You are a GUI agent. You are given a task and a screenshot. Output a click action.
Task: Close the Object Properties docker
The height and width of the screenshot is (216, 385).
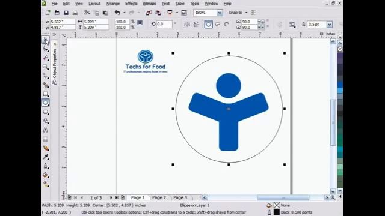55,44
